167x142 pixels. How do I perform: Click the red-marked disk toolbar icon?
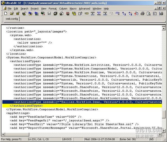pyautogui.click(x=68, y=14)
